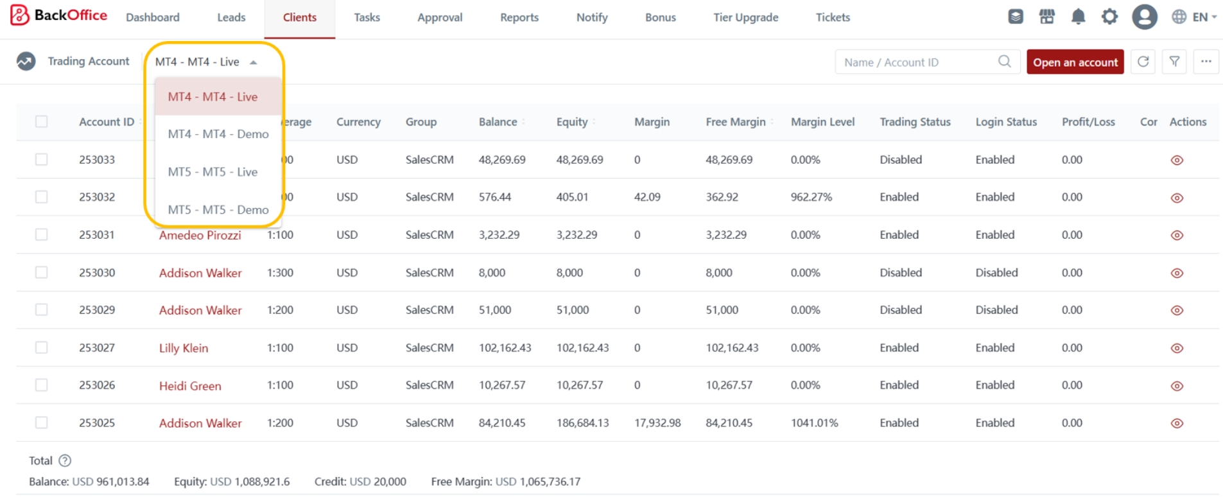Choose MT5 - MT5 - Live option
Screen dimensions: 1223x497
[213, 172]
